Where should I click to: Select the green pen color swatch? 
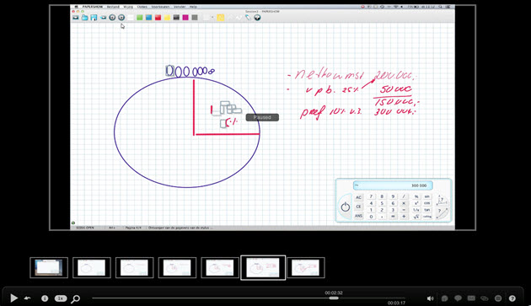pos(140,18)
